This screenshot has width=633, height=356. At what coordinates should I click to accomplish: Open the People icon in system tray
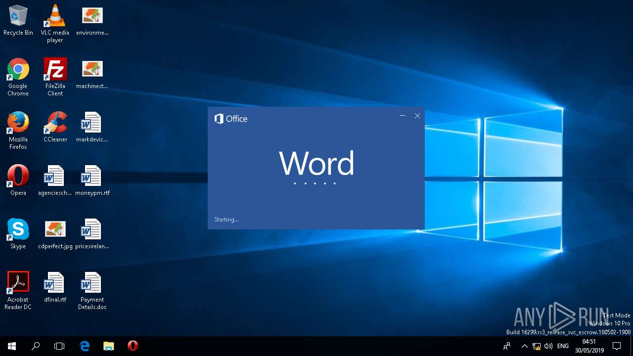coord(507,346)
